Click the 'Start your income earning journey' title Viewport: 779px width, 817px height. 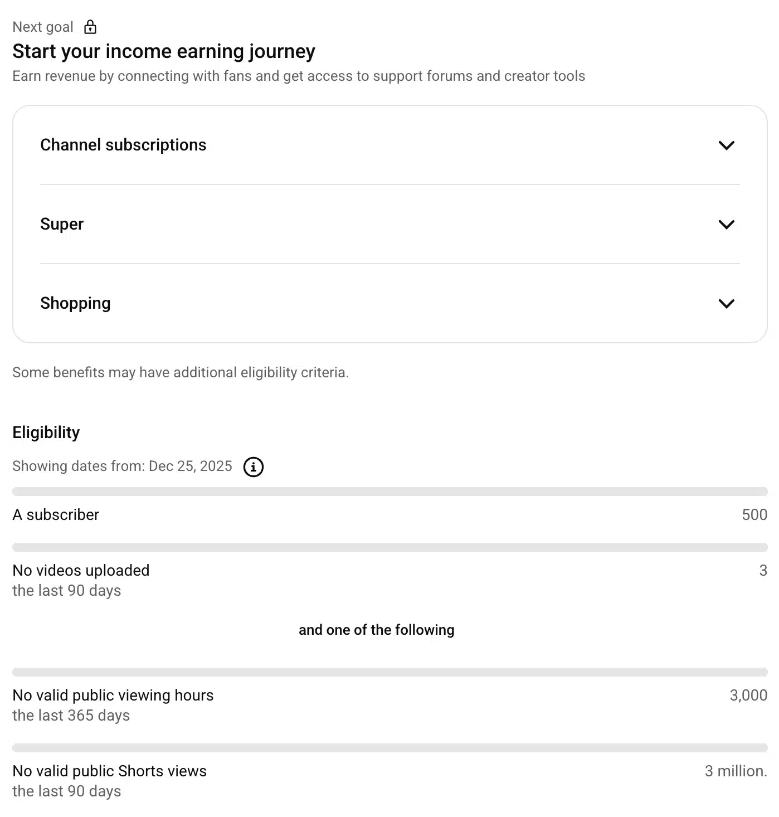(164, 51)
